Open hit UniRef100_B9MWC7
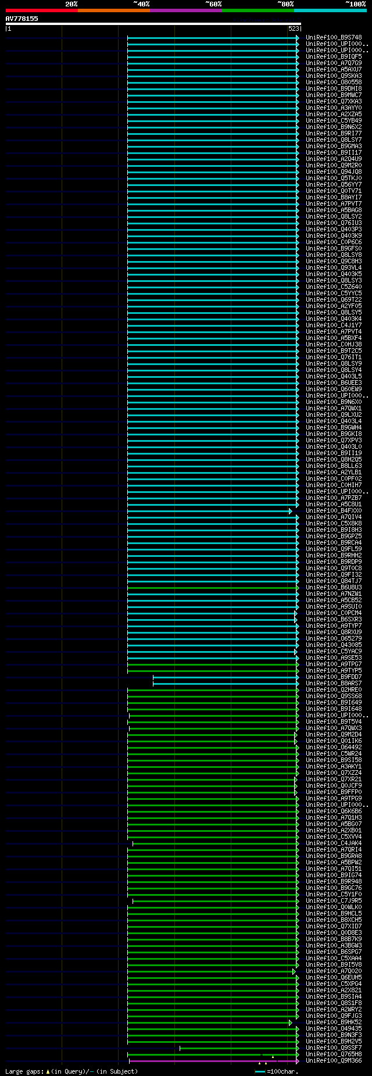 [334, 95]
